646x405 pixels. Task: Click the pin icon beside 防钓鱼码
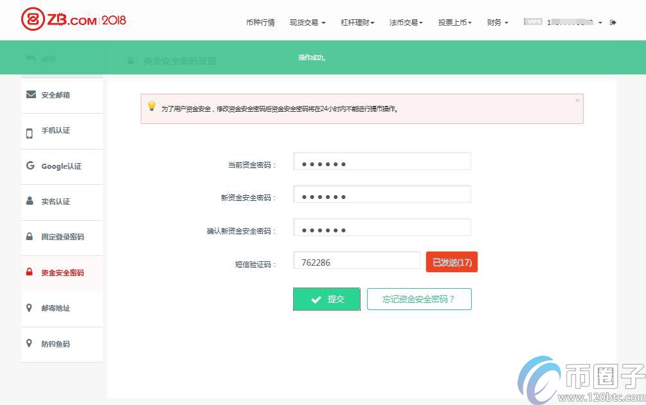[x=29, y=343]
